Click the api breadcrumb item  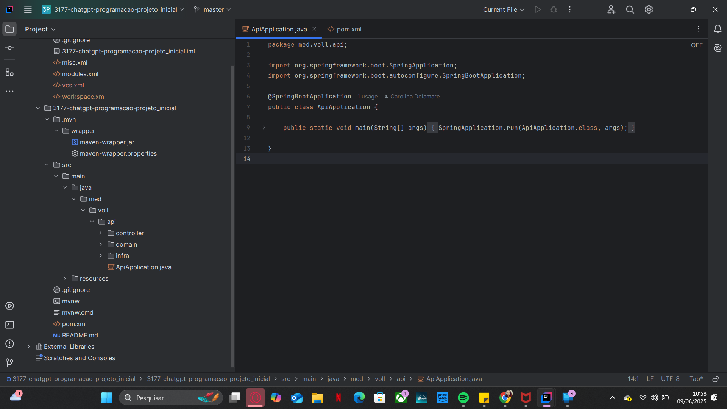pyautogui.click(x=401, y=379)
